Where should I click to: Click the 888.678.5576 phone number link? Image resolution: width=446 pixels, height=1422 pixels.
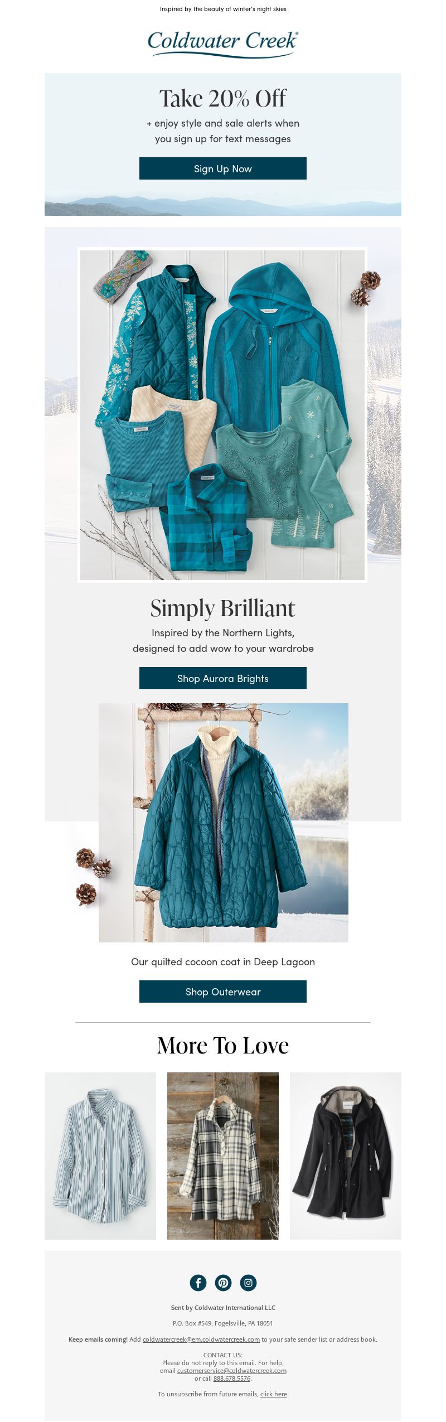(x=232, y=1379)
